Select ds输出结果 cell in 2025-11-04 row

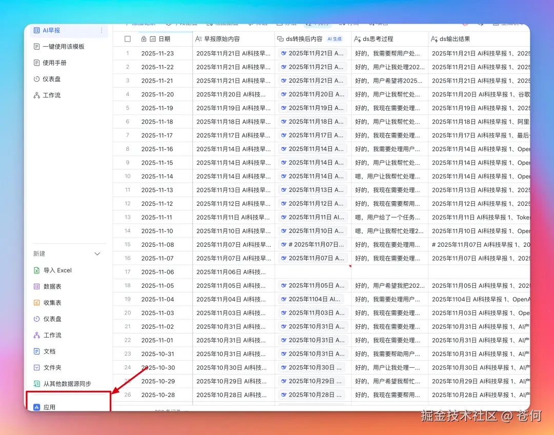point(479,299)
